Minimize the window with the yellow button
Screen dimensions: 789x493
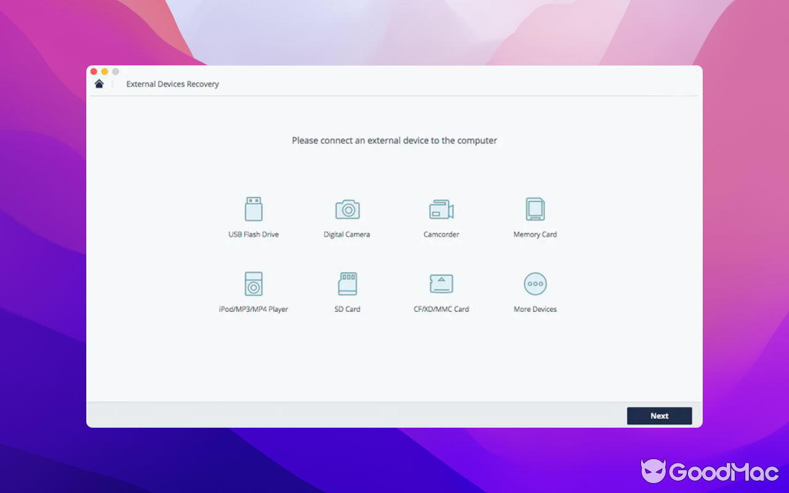tap(105, 71)
